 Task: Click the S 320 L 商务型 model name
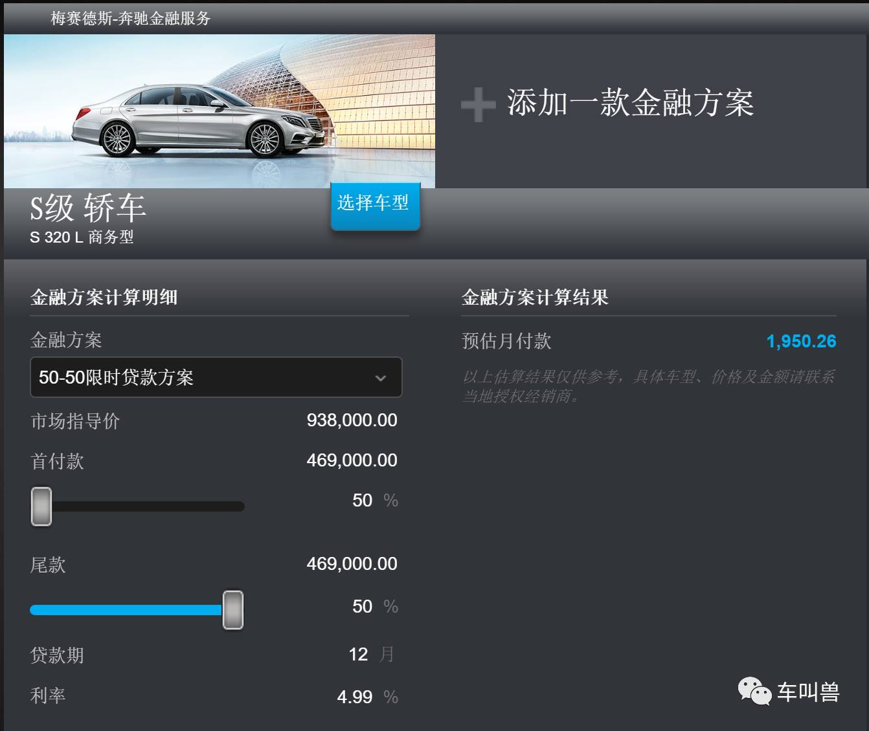tap(82, 237)
